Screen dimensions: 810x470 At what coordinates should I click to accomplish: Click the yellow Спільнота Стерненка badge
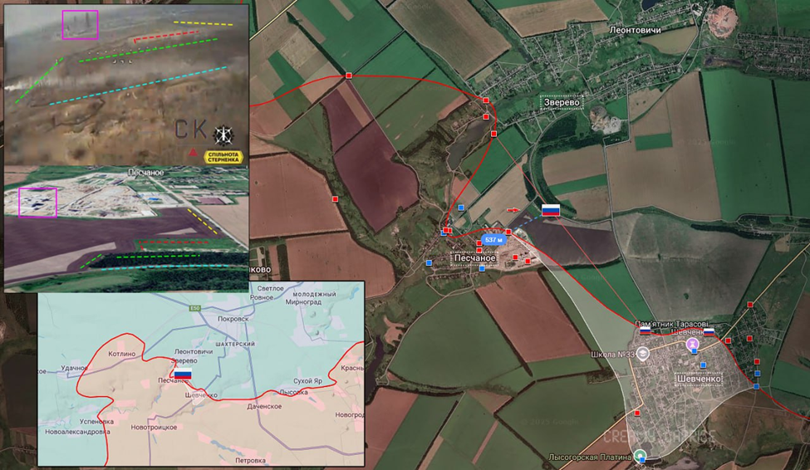tap(223, 157)
